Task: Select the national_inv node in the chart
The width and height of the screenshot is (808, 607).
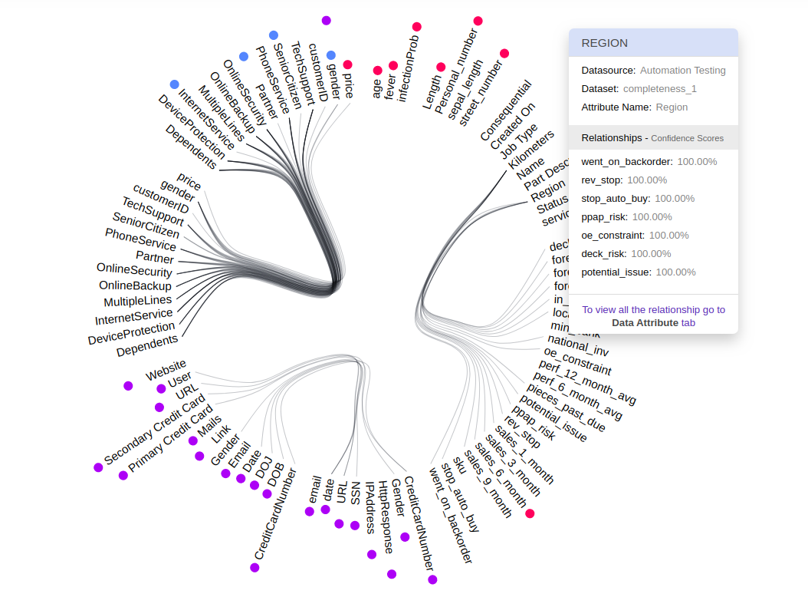Action: tap(578, 346)
